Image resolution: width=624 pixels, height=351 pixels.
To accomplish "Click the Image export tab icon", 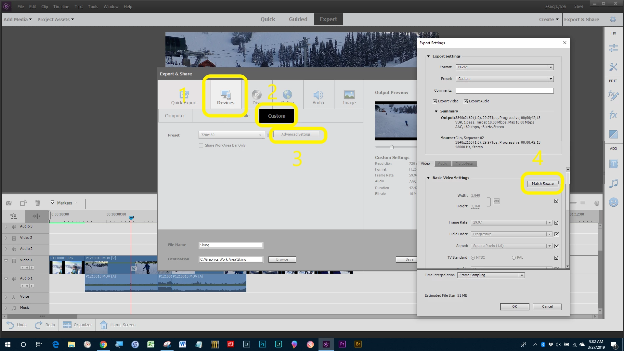I will click(x=349, y=95).
